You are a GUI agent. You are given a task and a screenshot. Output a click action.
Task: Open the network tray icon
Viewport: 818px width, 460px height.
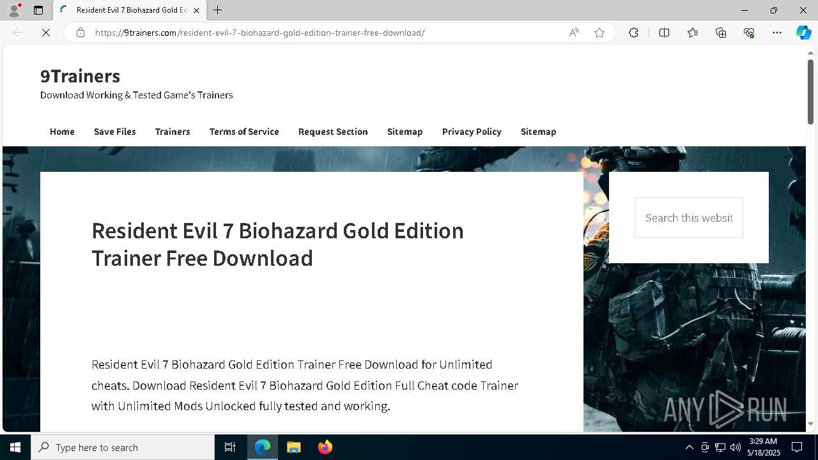point(720,447)
